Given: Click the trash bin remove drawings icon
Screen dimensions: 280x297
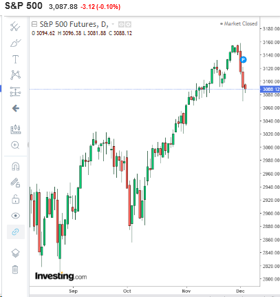Looking at the screenshot, I should [15, 269].
